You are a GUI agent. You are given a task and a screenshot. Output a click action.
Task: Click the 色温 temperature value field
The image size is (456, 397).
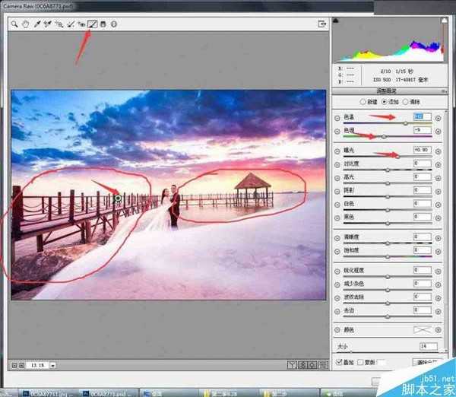(422, 117)
